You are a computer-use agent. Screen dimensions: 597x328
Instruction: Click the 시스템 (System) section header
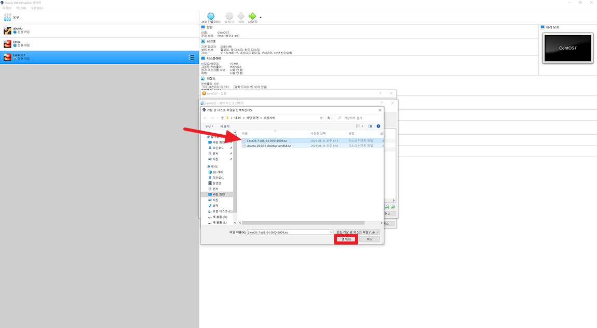pos(211,41)
